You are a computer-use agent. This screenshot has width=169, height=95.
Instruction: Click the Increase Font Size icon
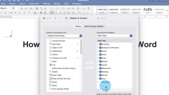pos(22,8)
